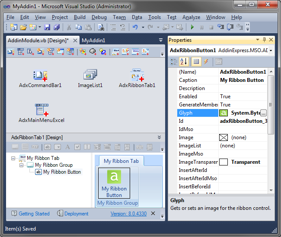Select the ImageMso property row
Screen dimensions: 281x237
tap(222, 154)
